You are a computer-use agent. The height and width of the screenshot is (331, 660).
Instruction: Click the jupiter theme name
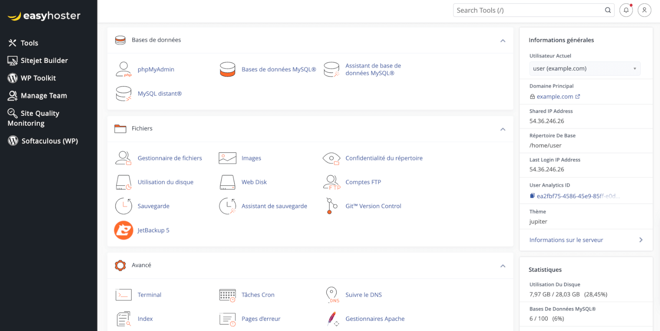pos(538,221)
